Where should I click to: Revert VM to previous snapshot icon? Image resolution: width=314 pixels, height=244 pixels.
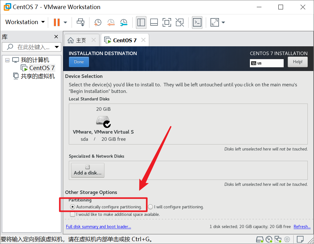point(111,22)
